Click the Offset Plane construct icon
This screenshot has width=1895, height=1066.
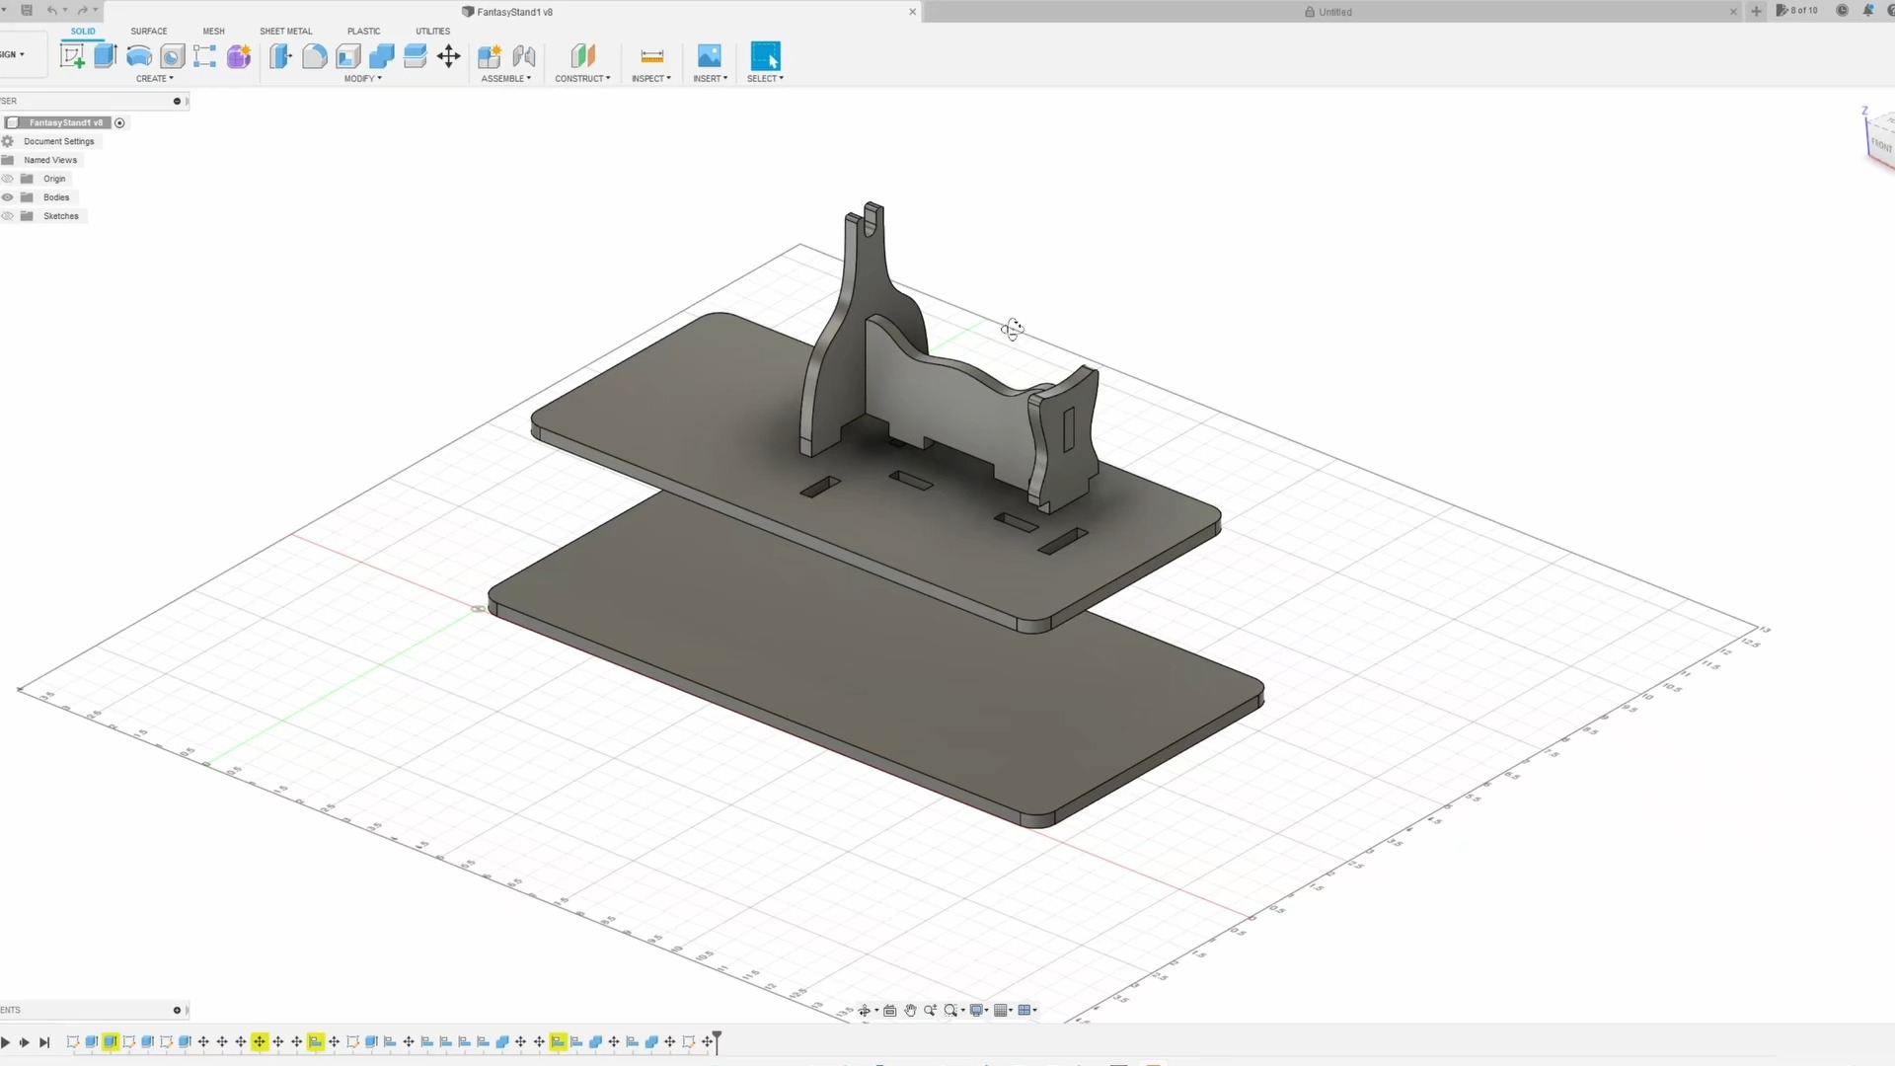[x=583, y=56]
